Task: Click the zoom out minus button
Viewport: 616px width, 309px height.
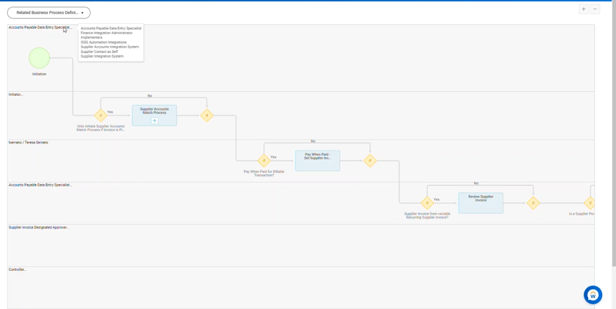Action: [595, 9]
